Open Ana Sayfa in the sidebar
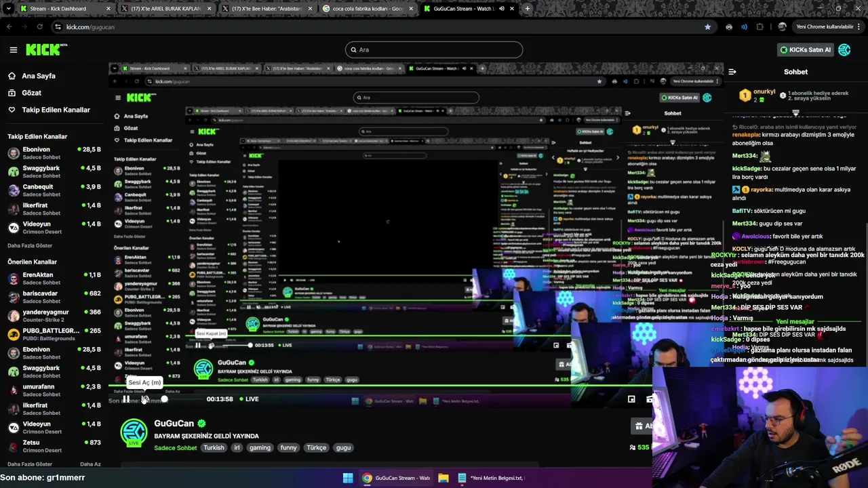The height and width of the screenshot is (488, 868). point(39,76)
